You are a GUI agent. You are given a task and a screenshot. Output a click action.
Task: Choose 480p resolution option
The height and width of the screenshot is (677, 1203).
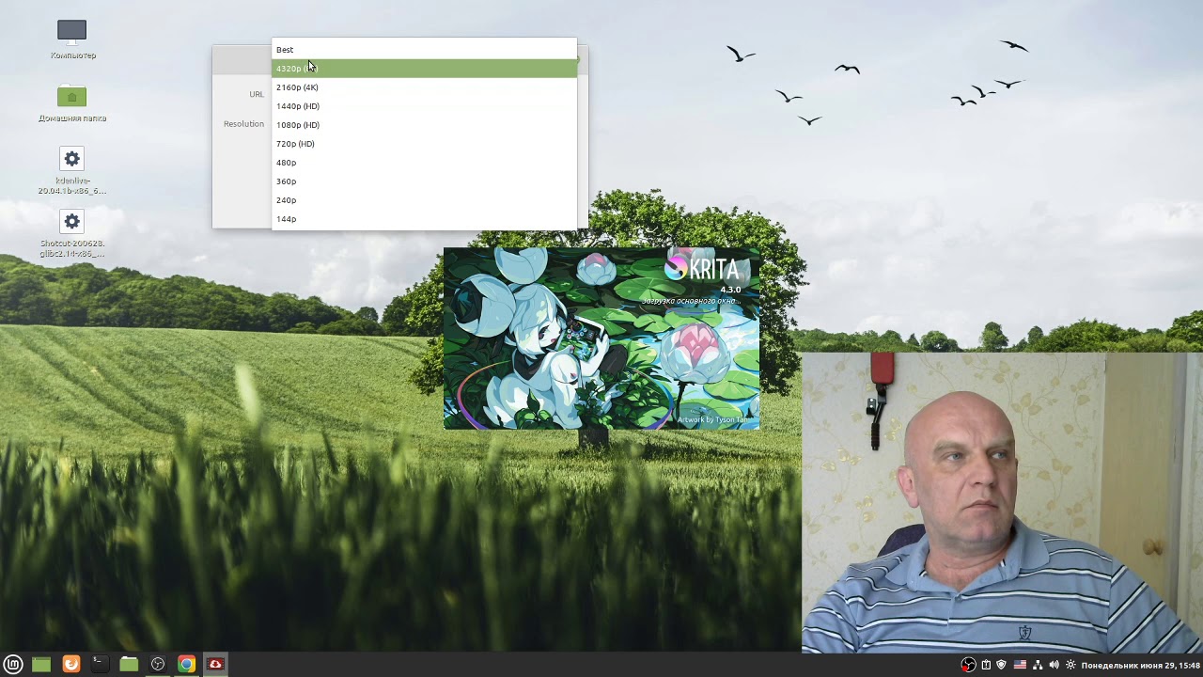[424, 163]
